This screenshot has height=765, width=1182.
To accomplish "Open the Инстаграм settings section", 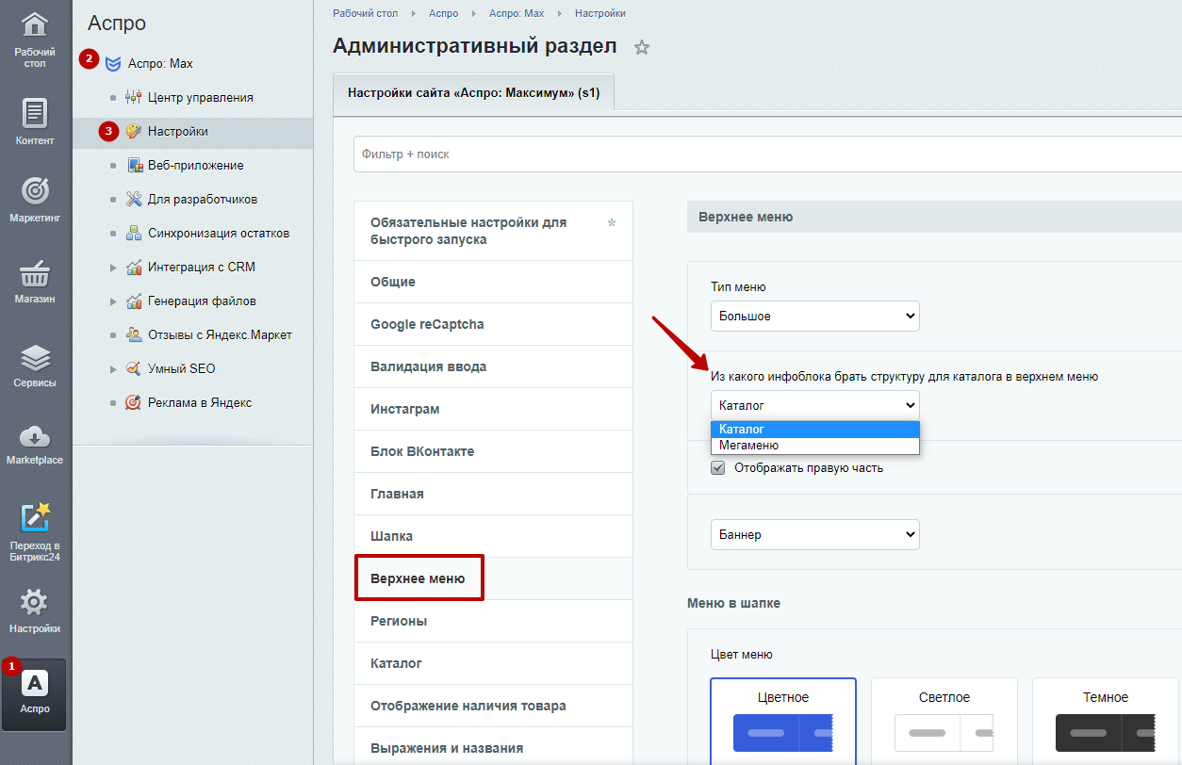I will pos(493,409).
